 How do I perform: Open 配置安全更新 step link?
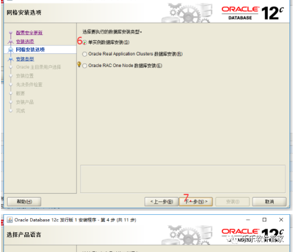(29, 33)
